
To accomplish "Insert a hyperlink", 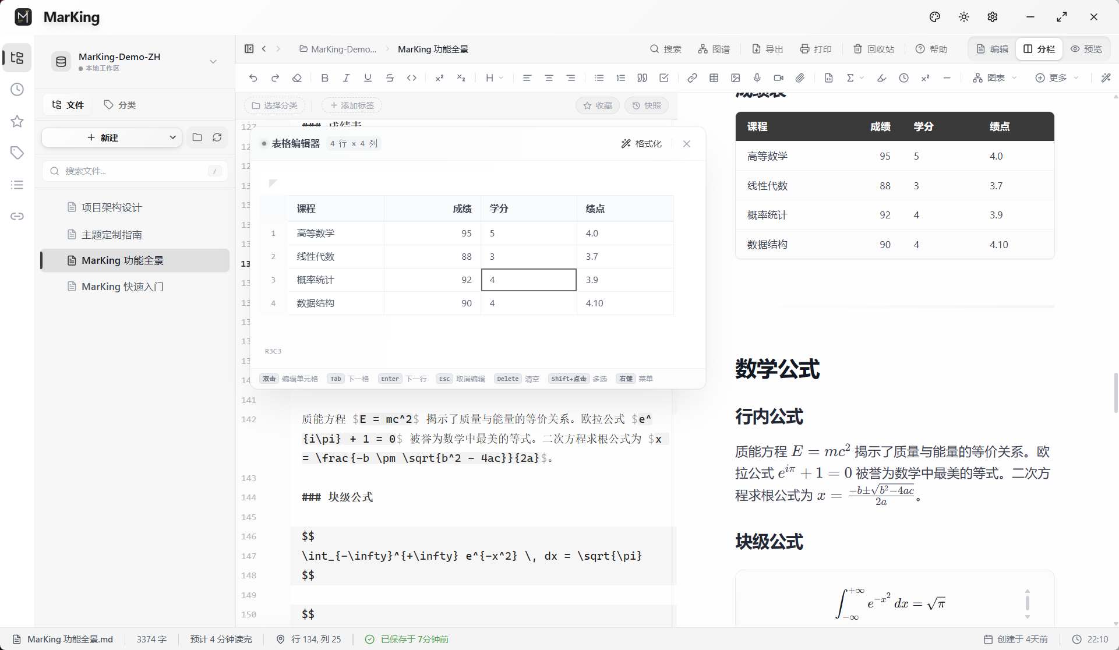I will pos(692,78).
